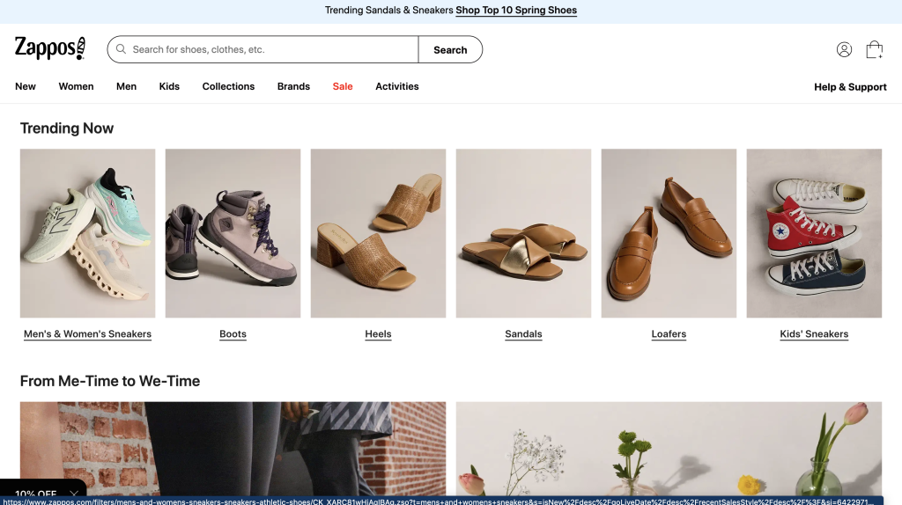The width and height of the screenshot is (902, 505).
Task: Open the Sale menu
Action: (x=343, y=86)
